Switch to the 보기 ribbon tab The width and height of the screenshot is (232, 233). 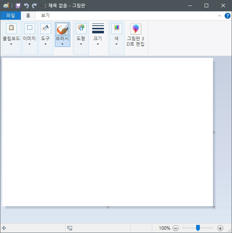45,15
